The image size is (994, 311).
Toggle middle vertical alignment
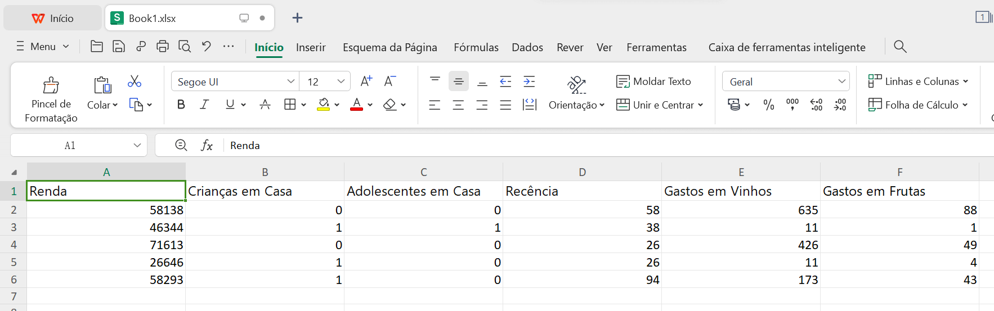[x=459, y=81]
